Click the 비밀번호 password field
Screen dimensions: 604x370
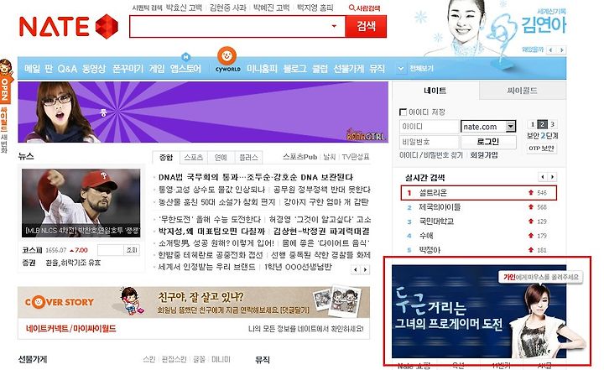(x=430, y=142)
